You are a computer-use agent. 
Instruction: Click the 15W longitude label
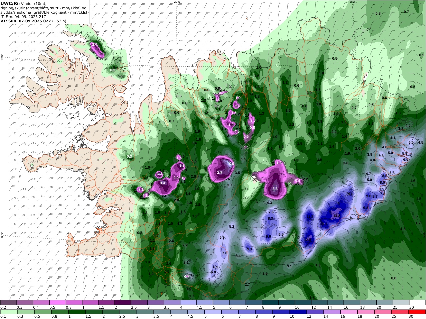click(352, 2)
